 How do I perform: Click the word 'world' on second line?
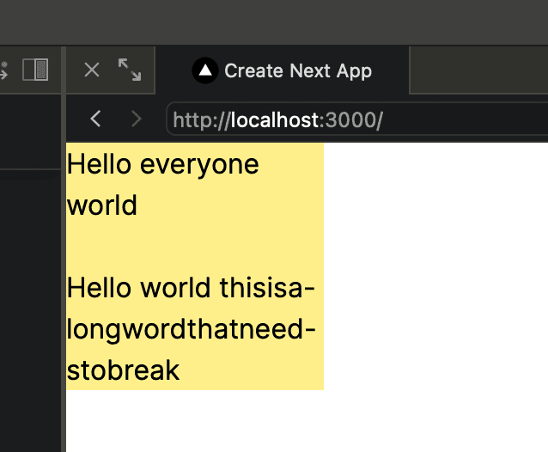(101, 205)
